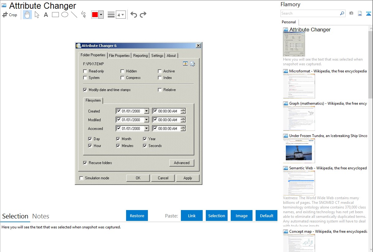Open the Reporting tab
373x252 pixels.
pyautogui.click(x=140, y=56)
